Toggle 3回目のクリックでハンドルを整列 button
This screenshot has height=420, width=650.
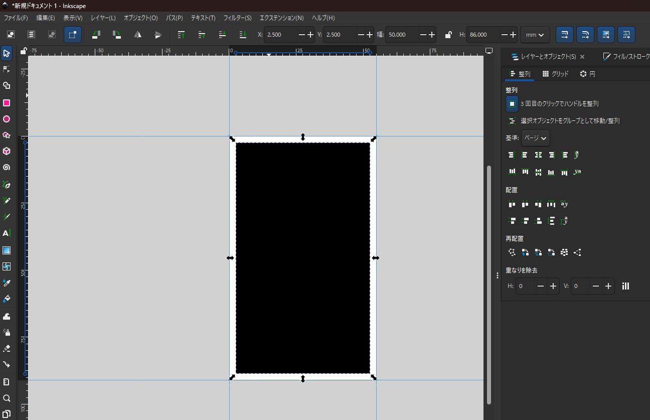pos(512,104)
